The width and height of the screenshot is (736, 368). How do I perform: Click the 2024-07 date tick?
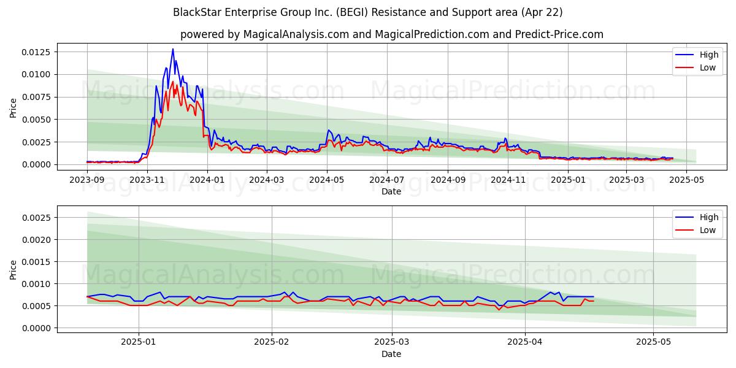386,180
